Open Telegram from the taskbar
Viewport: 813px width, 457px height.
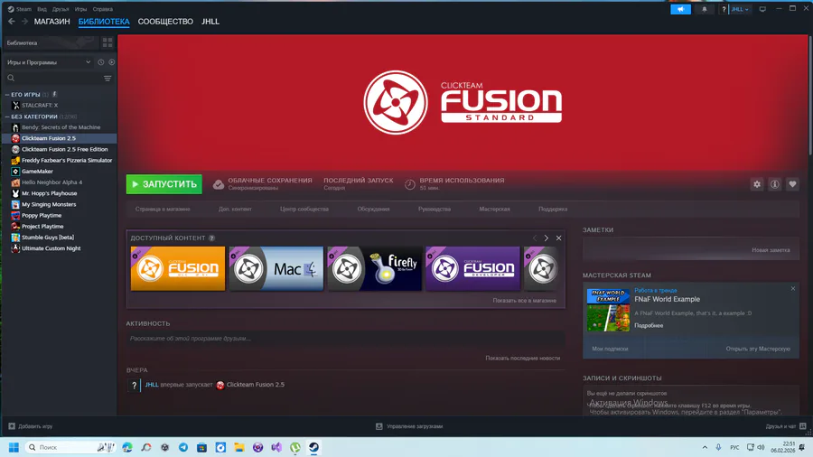pyautogui.click(x=183, y=447)
